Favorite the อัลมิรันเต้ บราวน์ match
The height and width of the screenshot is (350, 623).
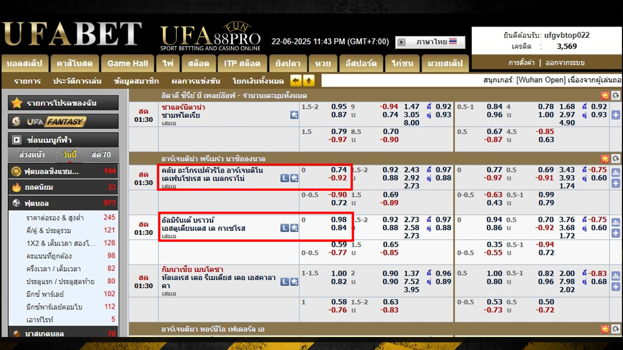pos(294,228)
